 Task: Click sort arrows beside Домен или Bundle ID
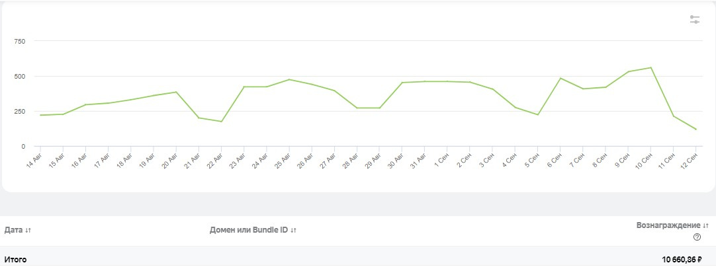point(292,230)
